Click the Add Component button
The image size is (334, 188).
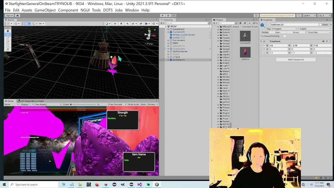tap(296, 60)
